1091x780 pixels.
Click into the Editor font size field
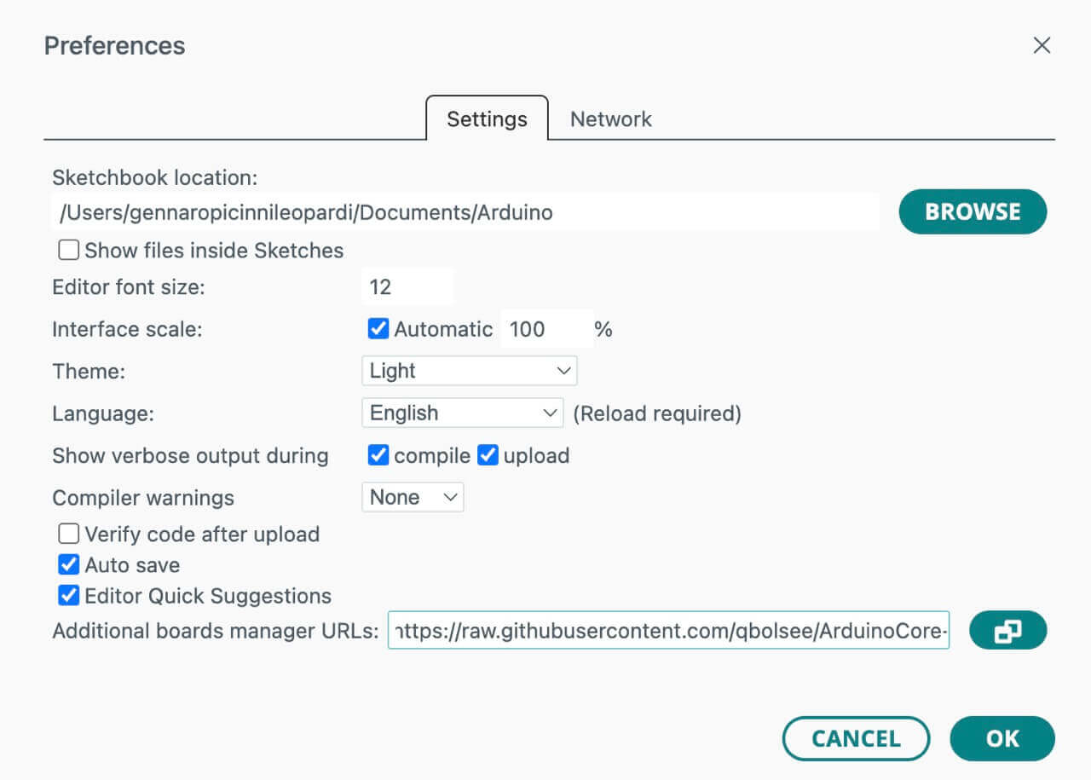(408, 286)
